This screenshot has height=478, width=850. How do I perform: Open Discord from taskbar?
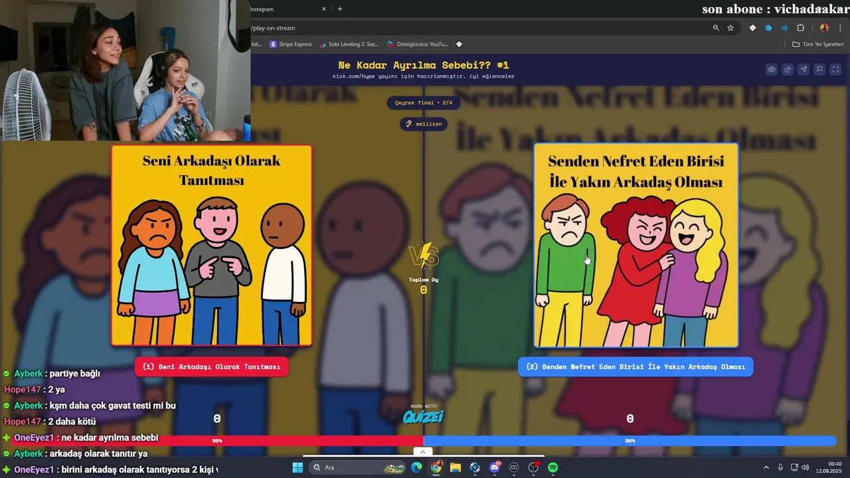tap(494, 467)
